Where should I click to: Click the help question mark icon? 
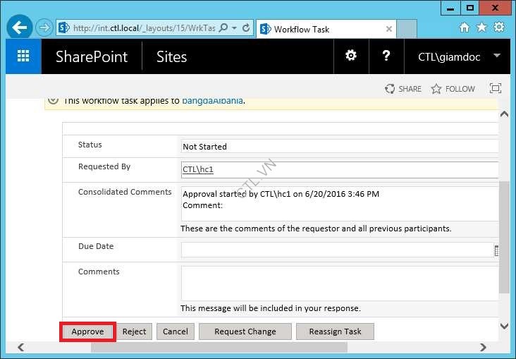(386, 56)
